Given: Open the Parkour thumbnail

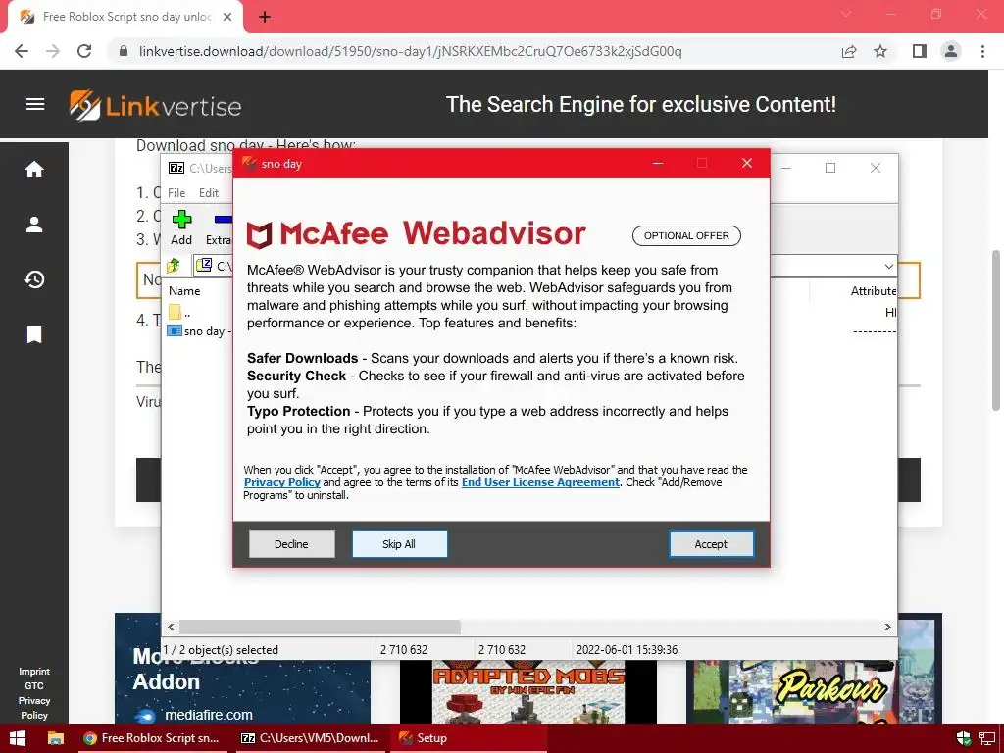Looking at the screenshot, I should click(814, 691).
